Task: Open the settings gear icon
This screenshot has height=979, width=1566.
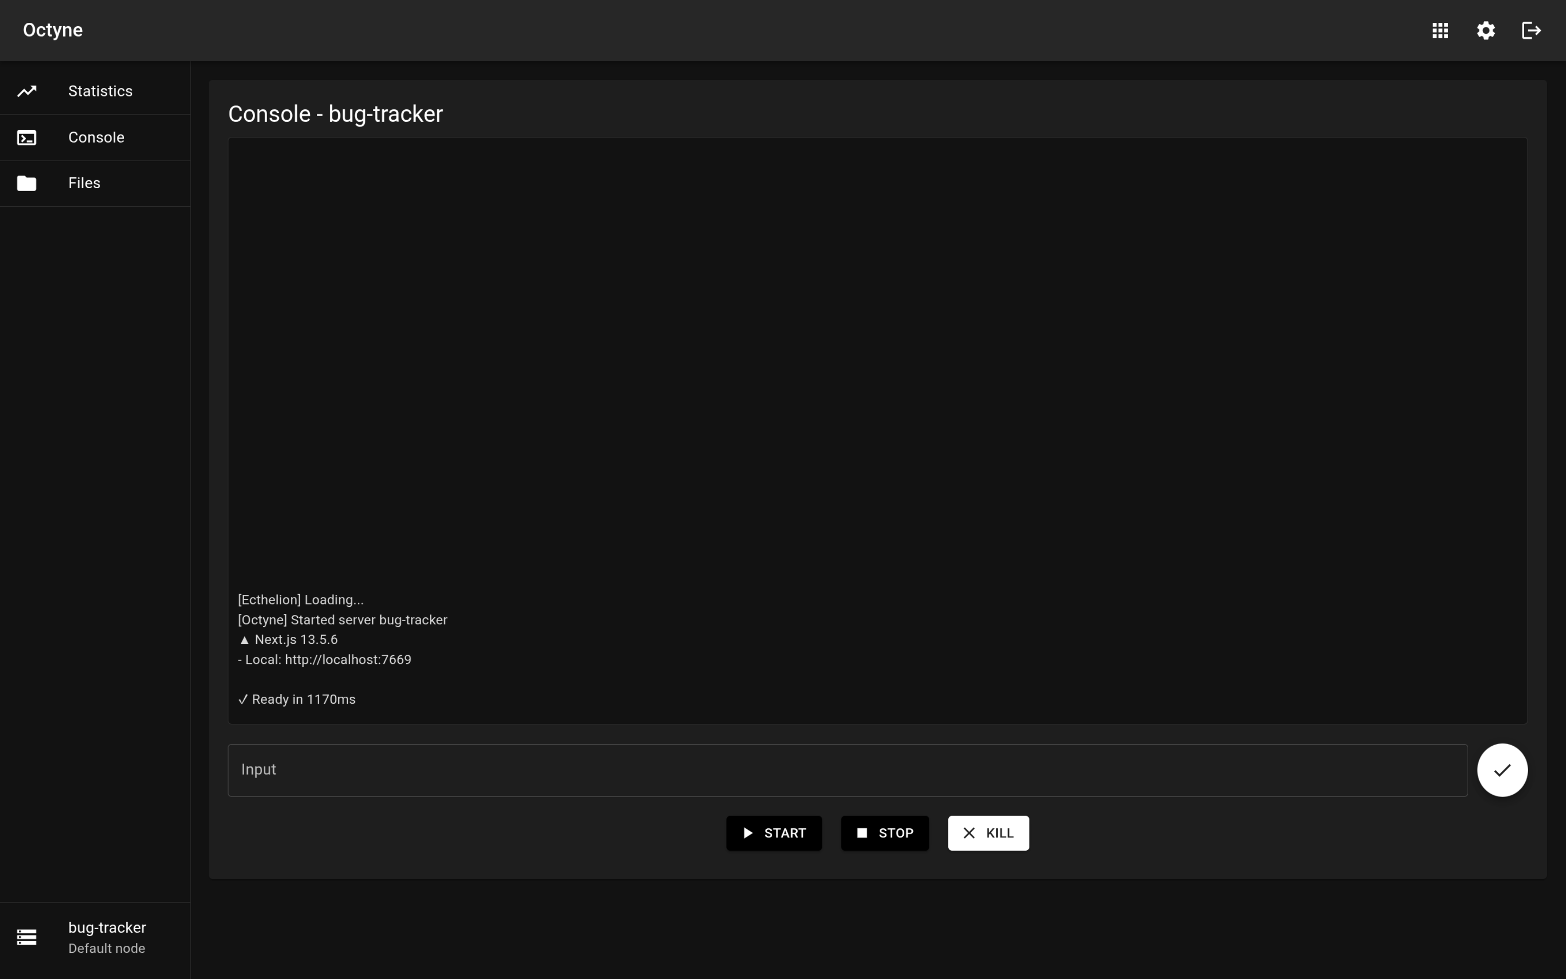Action: point(1486,30)
